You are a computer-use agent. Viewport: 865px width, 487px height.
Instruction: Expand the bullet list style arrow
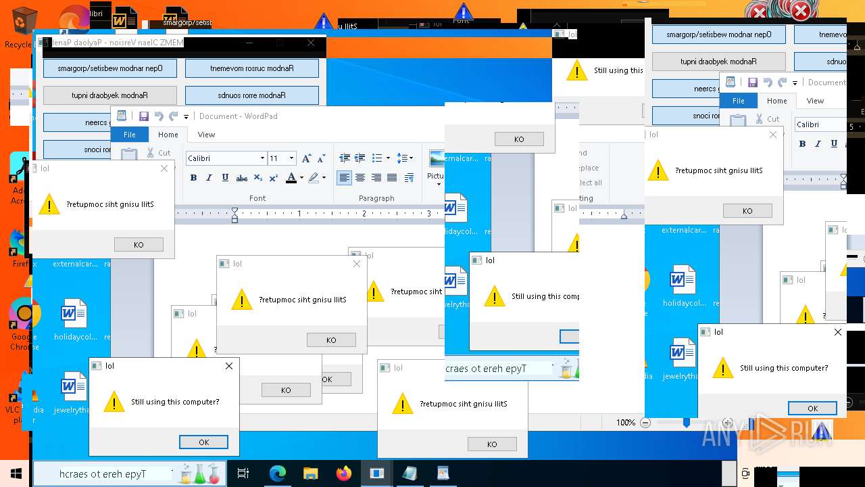tap(388, 158)
